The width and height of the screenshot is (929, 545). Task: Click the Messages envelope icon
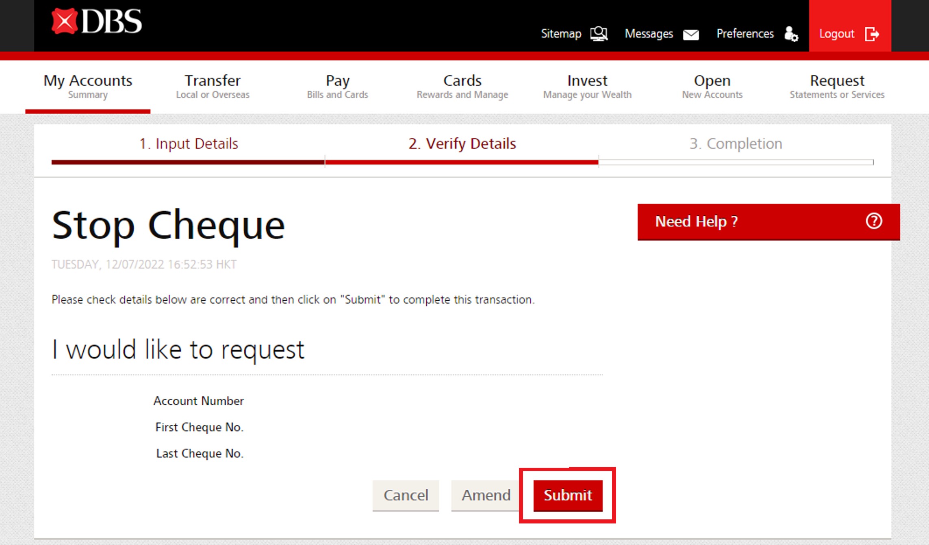point(691,35)
